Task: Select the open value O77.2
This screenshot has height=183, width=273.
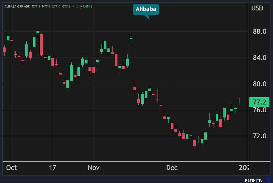Action: (36, 7)
